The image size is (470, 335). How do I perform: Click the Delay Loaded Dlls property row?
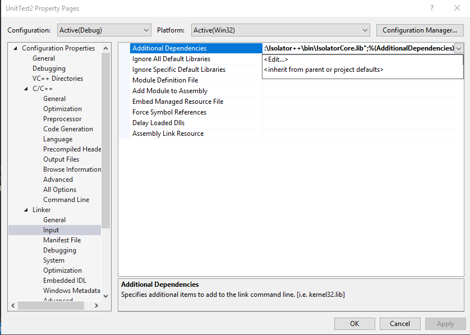(158, 123)
